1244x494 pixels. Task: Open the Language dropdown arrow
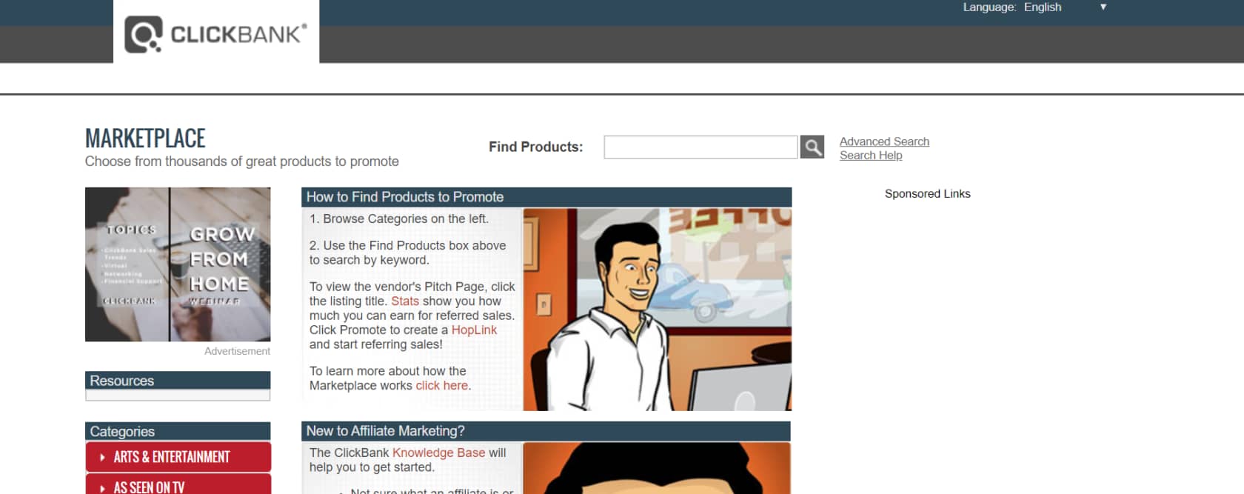tap(1103, 7)
